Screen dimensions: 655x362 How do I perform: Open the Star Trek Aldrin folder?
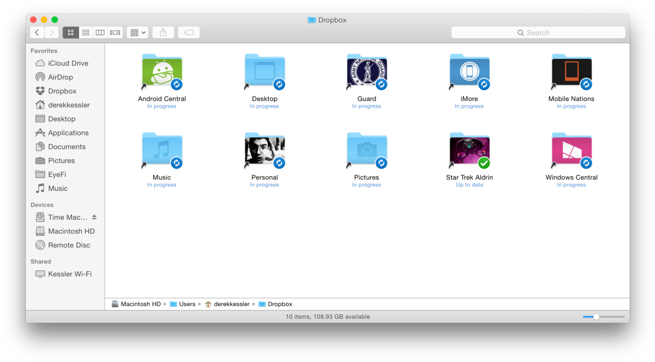tap(469, 151)
